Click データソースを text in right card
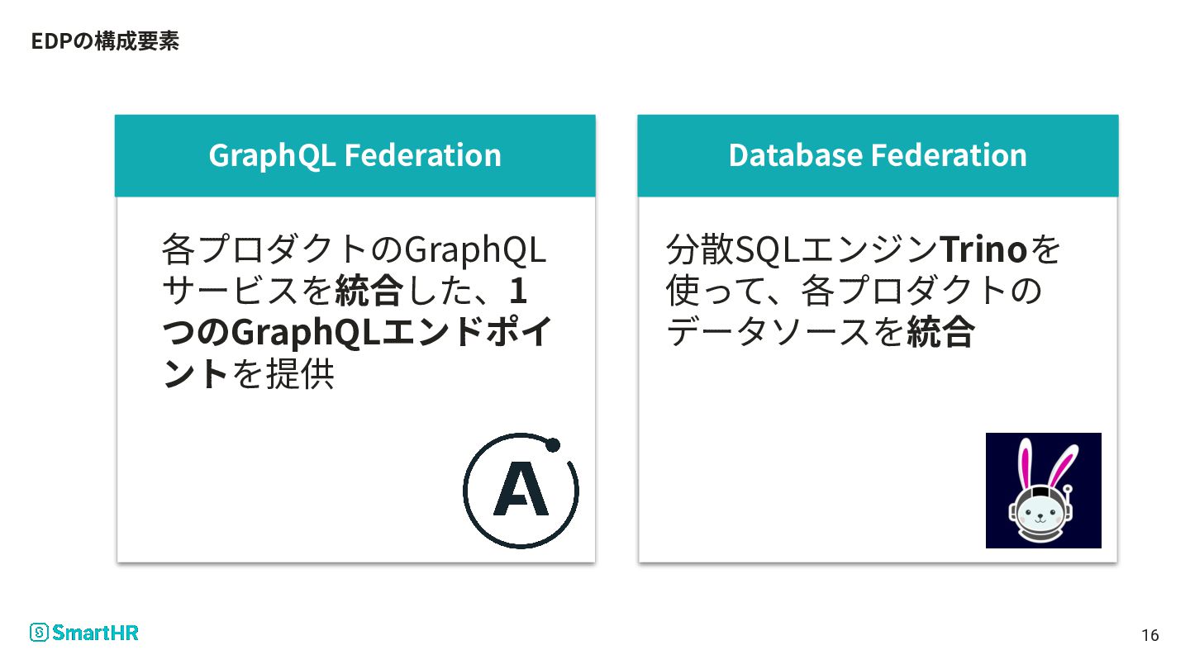This screenshot has height=669, width=1190. point(785,333)
